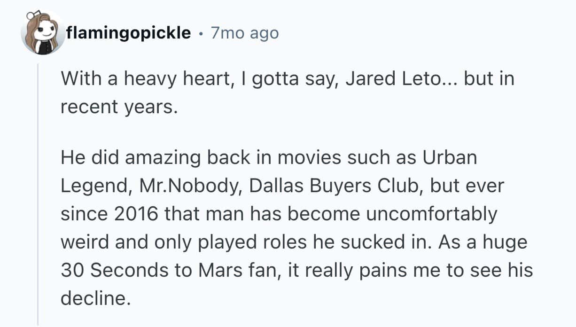Collapse the comment using the thread line
Viewport: 576px width, 327px height.
click(x=39, y=197)
